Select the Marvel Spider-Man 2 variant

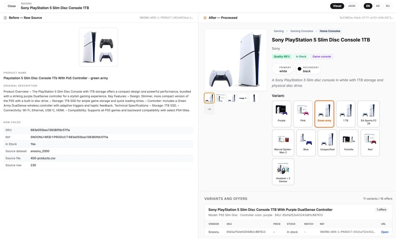(x=283, y=143)
